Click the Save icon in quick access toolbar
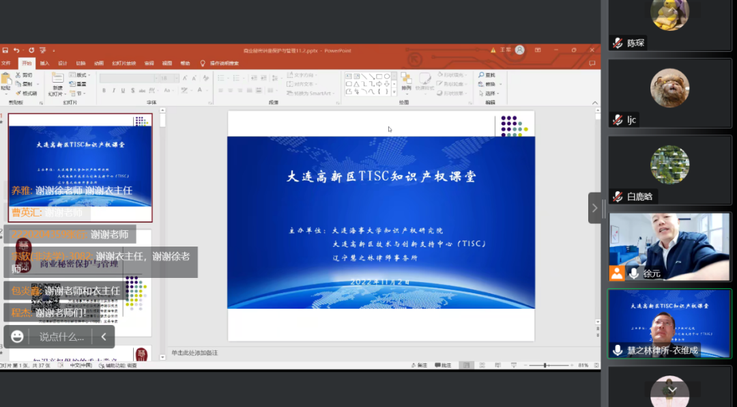Image resolution: width=737 pixels, height=407 pixels. coord(5,50)
